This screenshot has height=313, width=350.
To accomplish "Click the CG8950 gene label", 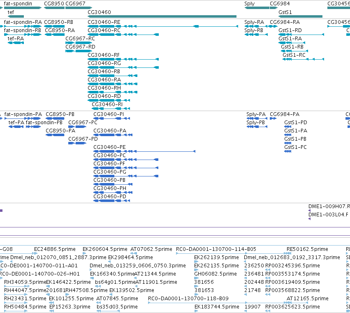I will (x=54, y=4).
